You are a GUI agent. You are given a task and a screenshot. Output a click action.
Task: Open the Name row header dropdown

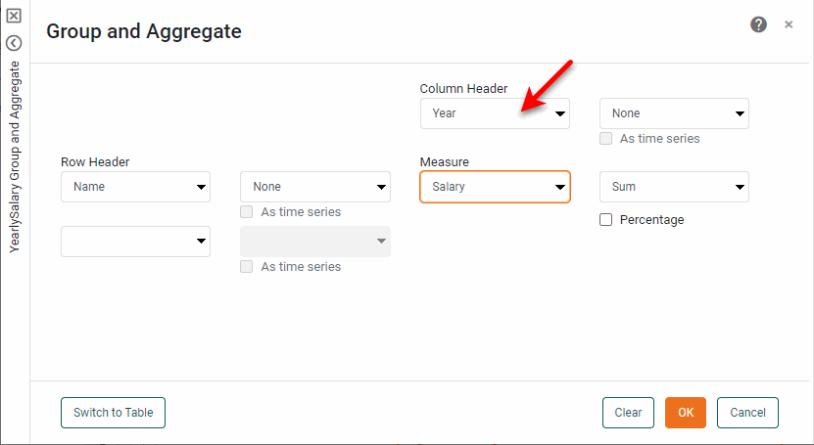135,187
